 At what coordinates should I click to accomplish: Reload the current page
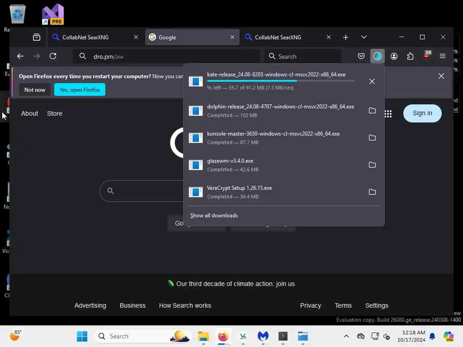53,56
